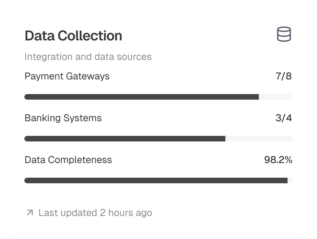
Task: Select the Payment Gateways label
Action: [67, 76]
